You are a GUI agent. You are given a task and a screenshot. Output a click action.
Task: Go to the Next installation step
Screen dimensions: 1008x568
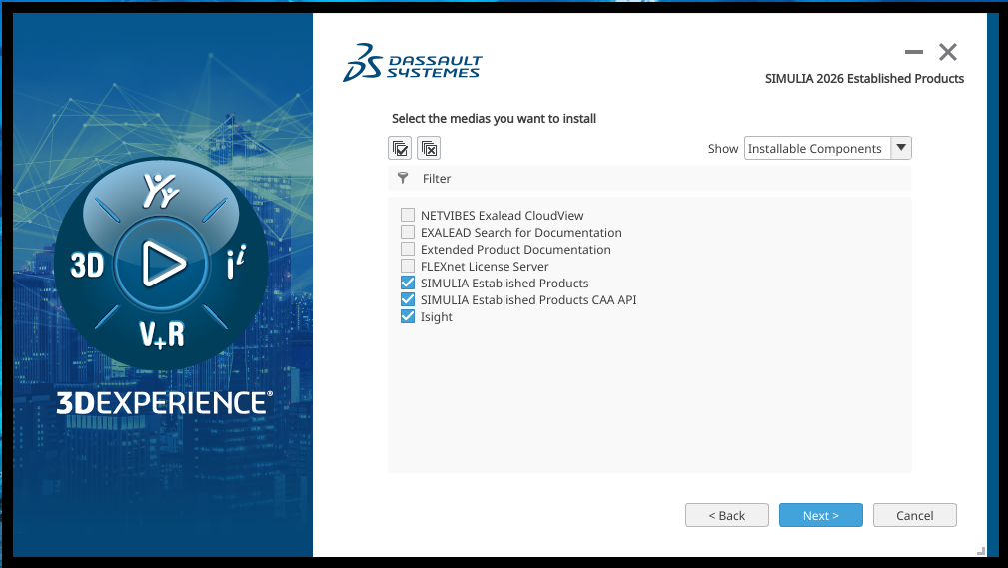coord(820,515)
